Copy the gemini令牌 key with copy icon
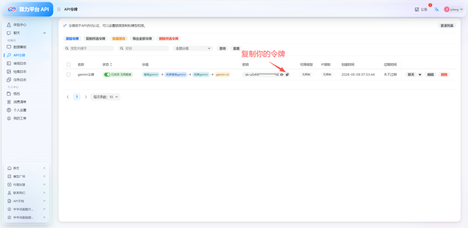The width and height of the screenshot is (468, 228). tap(287, 74)
